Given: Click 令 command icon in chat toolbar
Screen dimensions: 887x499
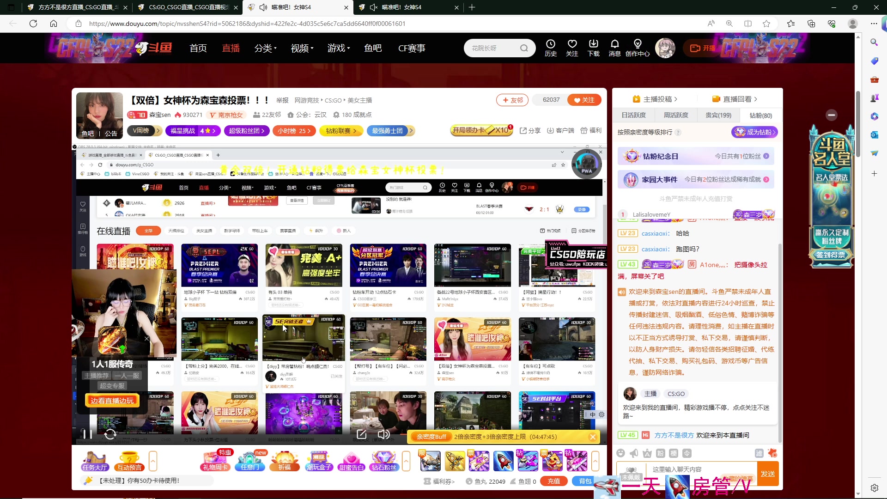Looking at the screenshot, I should pos(687,453).
